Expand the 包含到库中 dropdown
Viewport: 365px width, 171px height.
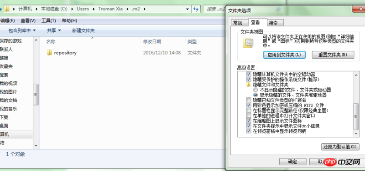point(34,30)
